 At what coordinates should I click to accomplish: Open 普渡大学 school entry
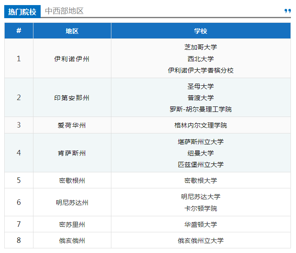click(x=201, y=98)
